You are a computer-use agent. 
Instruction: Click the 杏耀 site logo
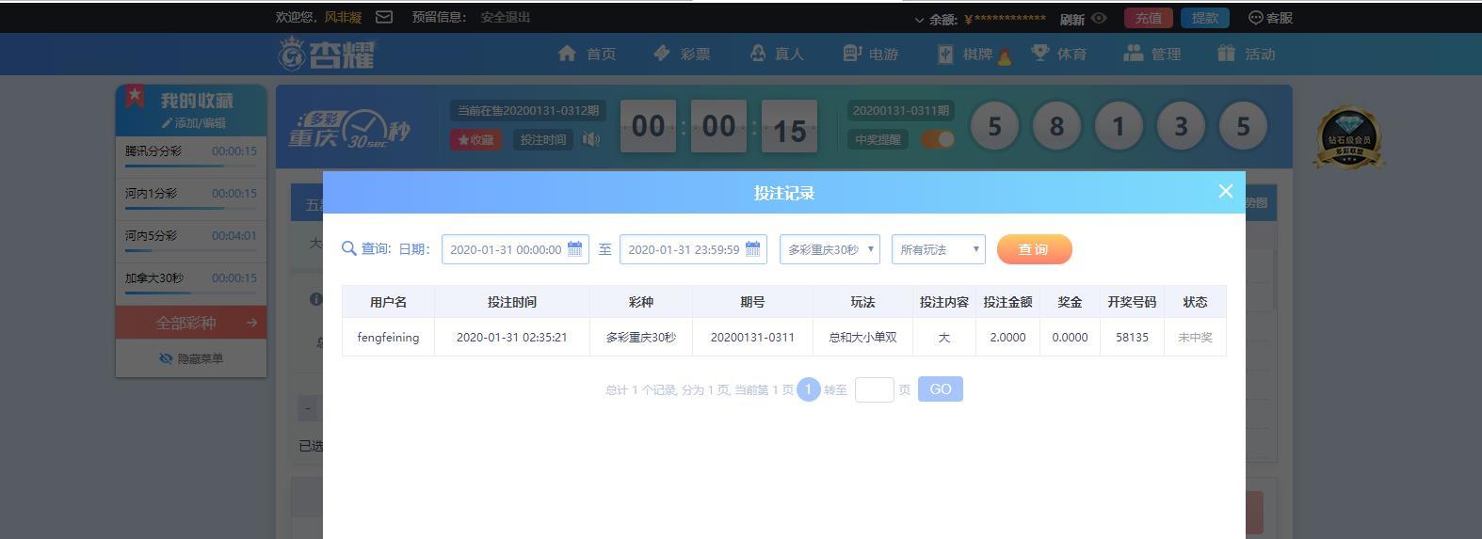click(x=327, y=54)
